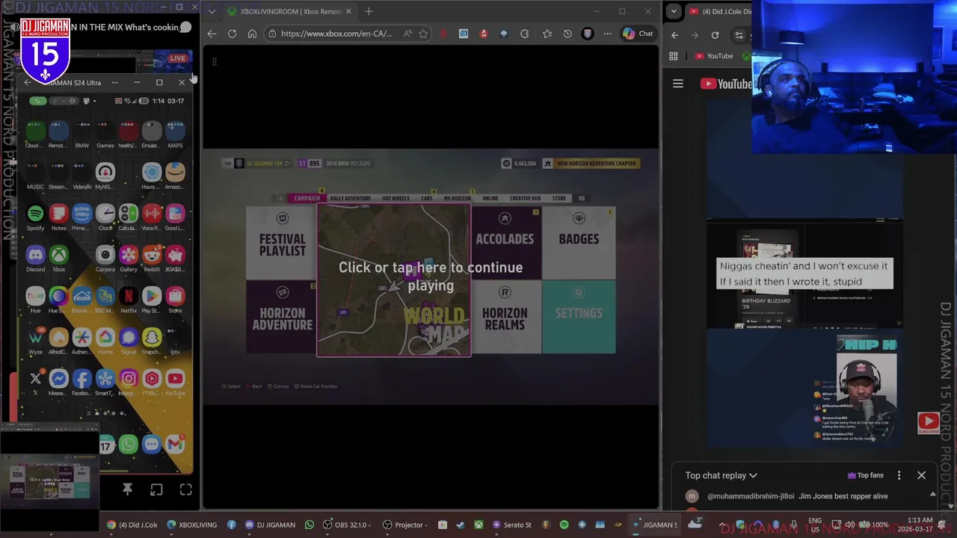Viewport: 957px width, 538px height.
Task: Expand tab search in the YouTube browser window
Action: 674,11
